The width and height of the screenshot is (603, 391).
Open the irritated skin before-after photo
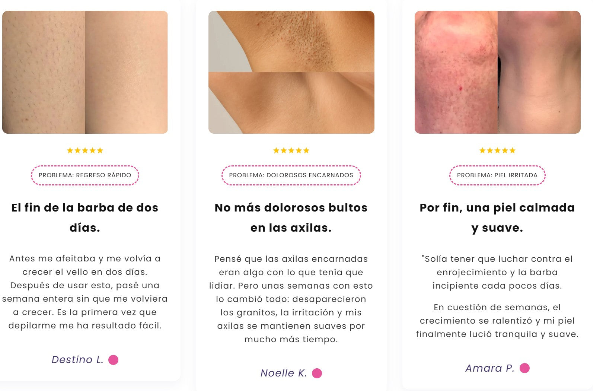498,72
